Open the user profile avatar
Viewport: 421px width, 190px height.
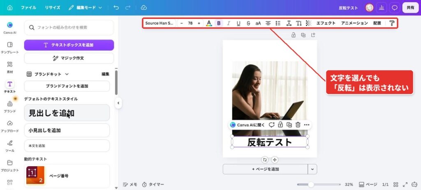pyautogui.click(x=370, y=8)
